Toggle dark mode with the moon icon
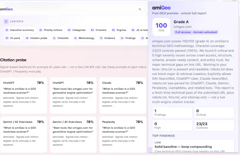The height and width of the screenshot is (155, 240). pyautogui.click(x=140, y=9)
